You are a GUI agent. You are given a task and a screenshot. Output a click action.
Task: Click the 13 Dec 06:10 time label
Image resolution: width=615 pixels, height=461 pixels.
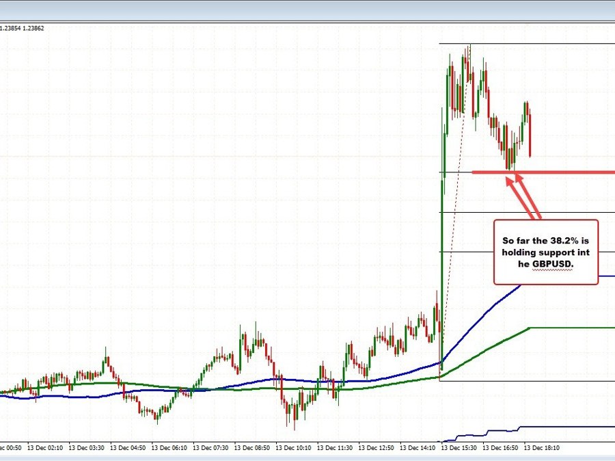169,448
